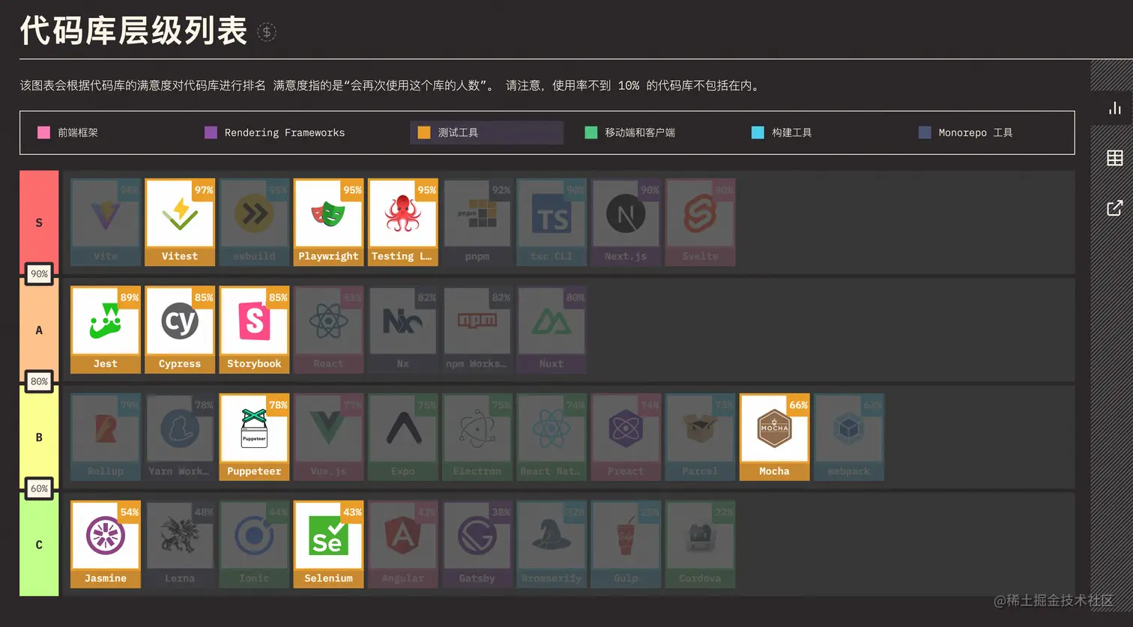This screenshot has height=627, width=1133.
Task: Click the Browserify tile
Action: pyautogui.click(x=552, y=545)
